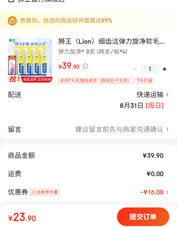Select the 7天价保 price protection tag
Viewport: 177px width, 227px height.
coord(144,81)
